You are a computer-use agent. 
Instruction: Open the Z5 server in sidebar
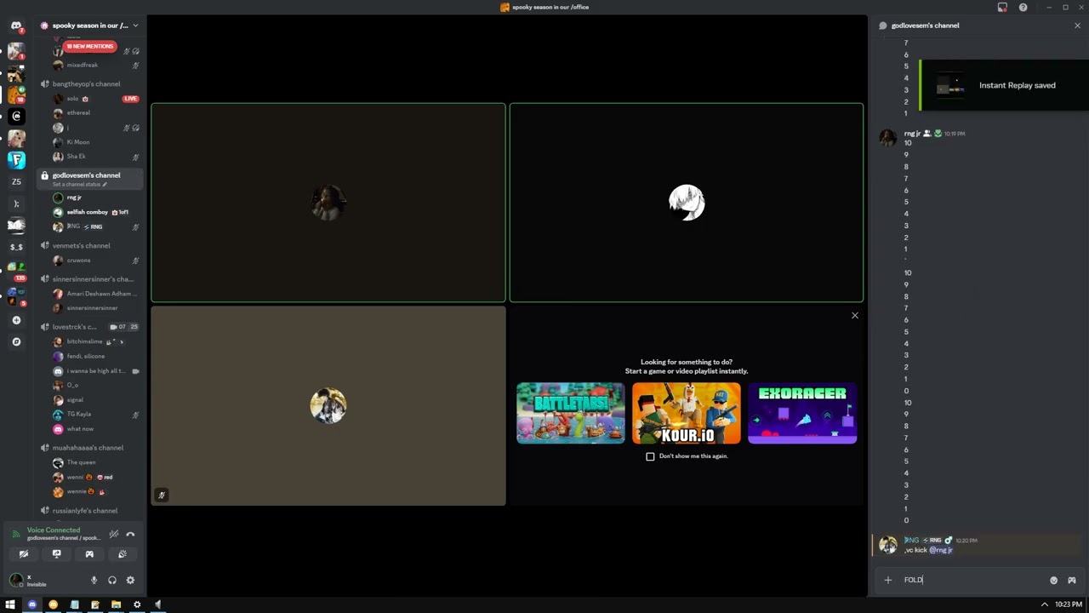click(16, 181)
